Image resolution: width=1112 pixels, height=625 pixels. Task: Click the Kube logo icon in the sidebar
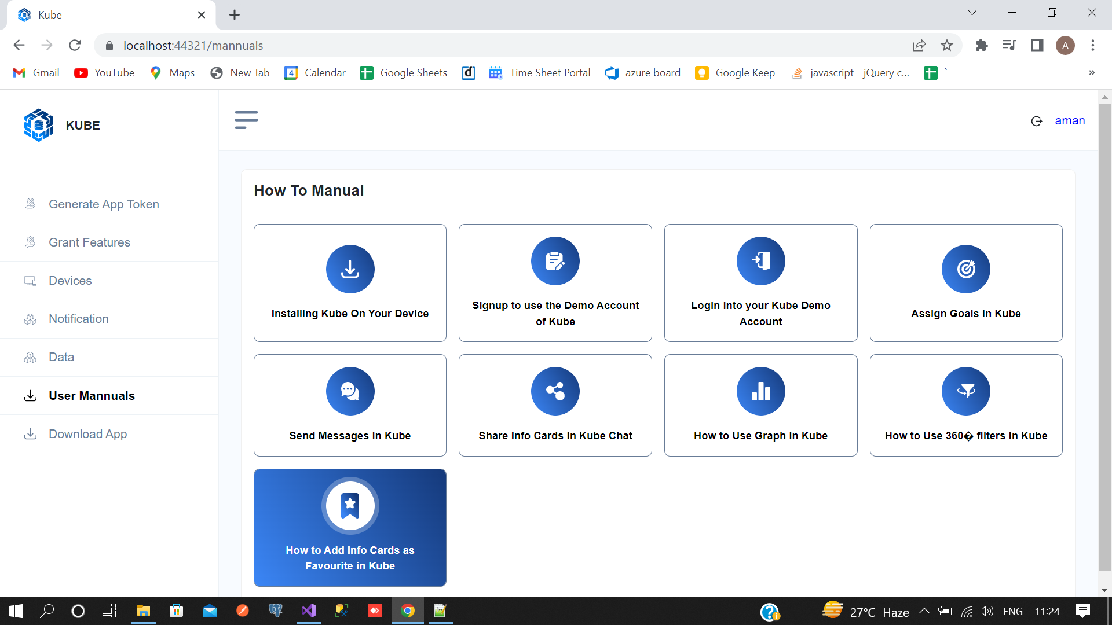point(39,125)
